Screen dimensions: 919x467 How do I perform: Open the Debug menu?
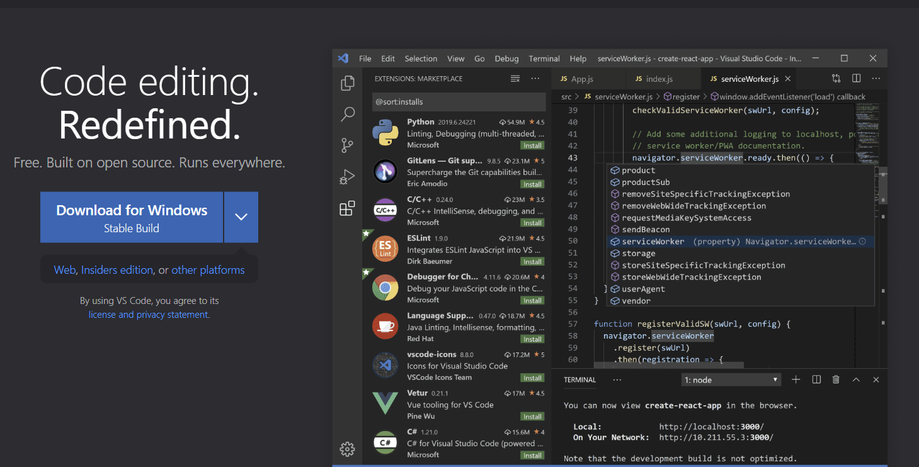pyautogui.click(x=506, y=59)
